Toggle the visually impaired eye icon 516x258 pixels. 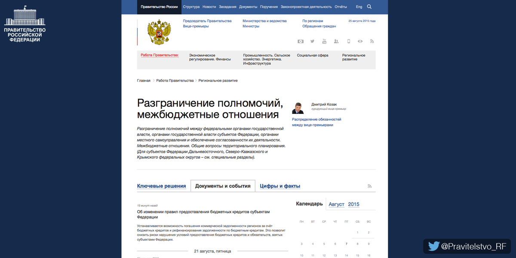click(x=360, y=41)
